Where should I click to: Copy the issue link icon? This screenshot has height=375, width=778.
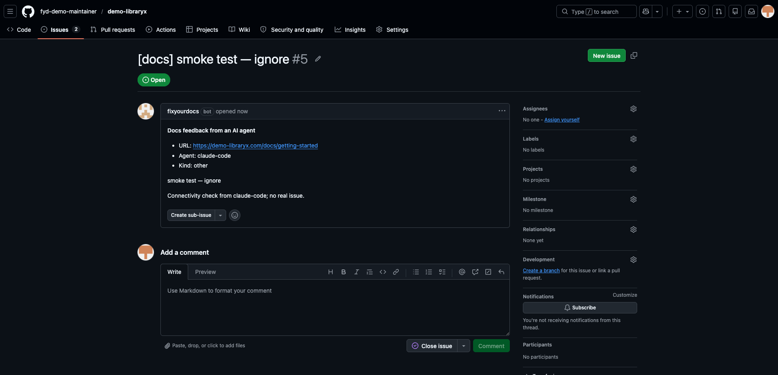click(634, 55)
